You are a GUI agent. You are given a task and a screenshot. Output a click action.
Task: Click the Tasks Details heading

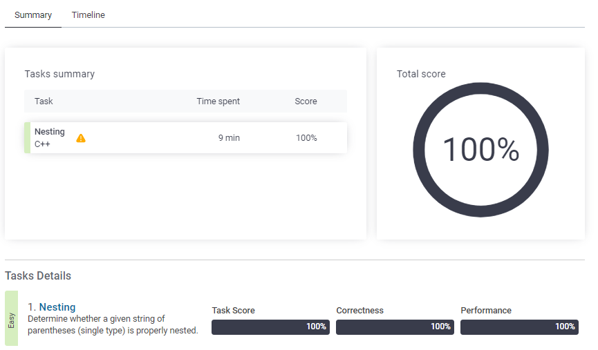pos(38,275)
